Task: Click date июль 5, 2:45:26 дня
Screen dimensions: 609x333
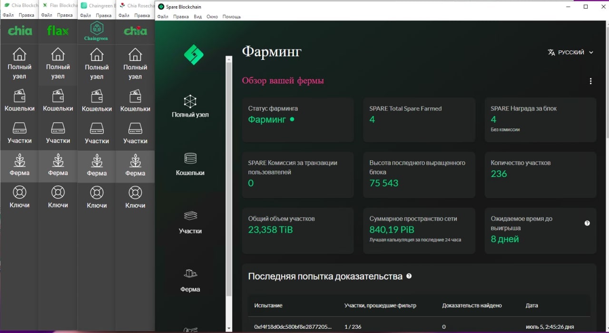Action: pos(550,327)
